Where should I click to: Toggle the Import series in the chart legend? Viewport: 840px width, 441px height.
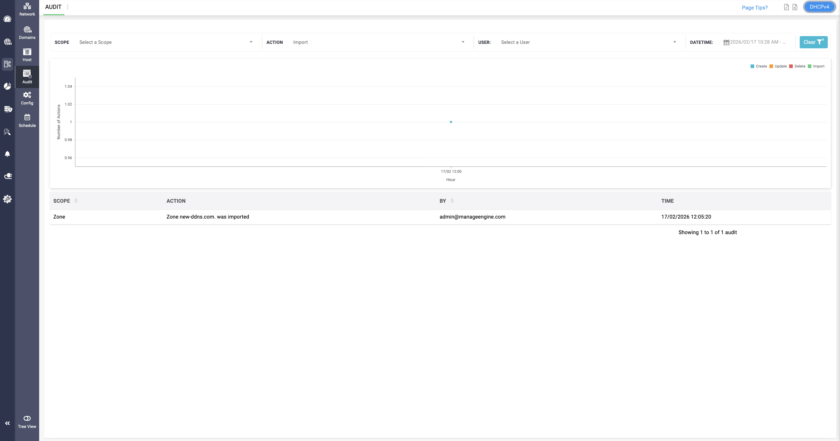[816, 66]
